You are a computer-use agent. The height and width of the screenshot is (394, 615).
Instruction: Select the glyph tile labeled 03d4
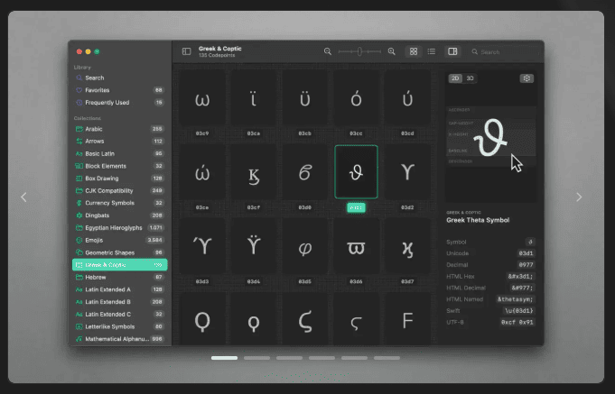254,246
